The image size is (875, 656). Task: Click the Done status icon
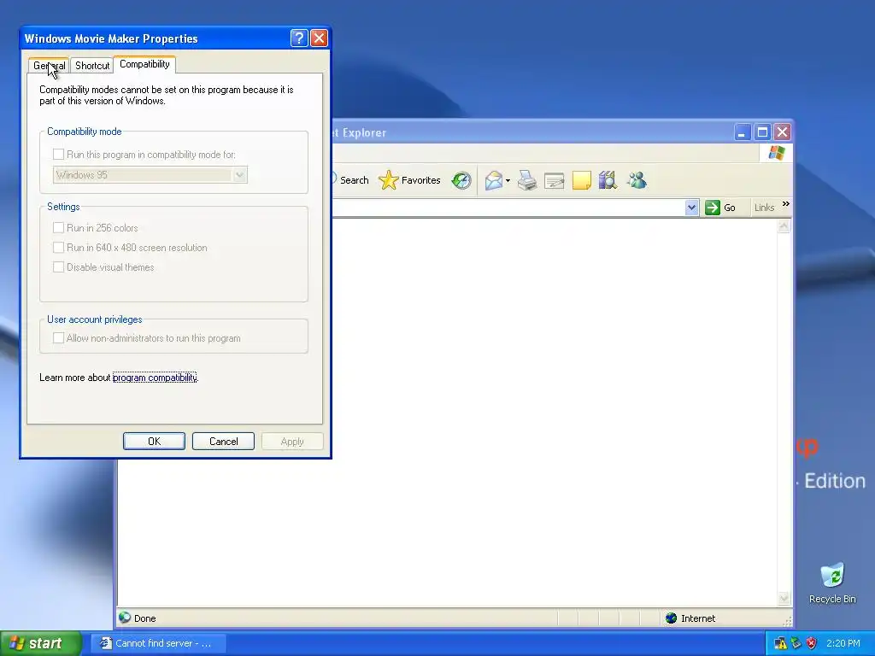click(125, 618)
